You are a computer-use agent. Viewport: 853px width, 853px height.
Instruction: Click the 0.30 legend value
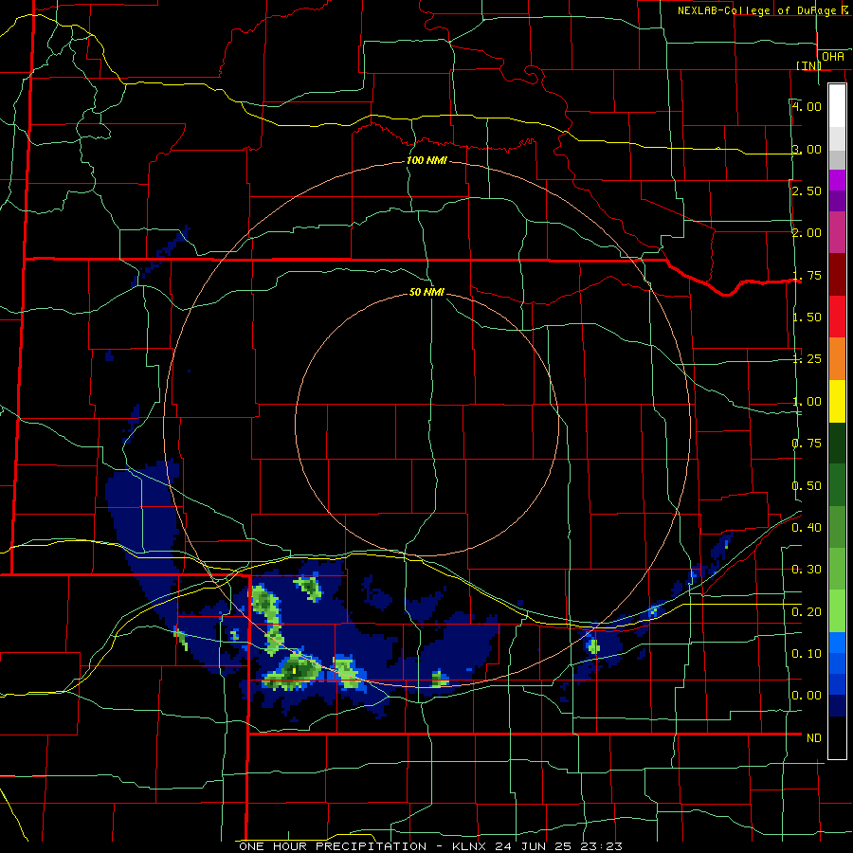807,570
